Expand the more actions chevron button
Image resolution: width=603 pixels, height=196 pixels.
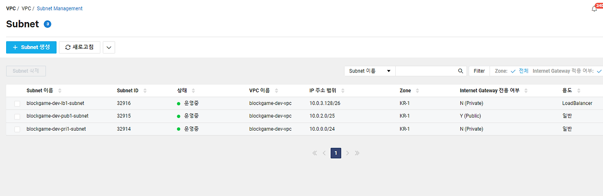(109, 47)
